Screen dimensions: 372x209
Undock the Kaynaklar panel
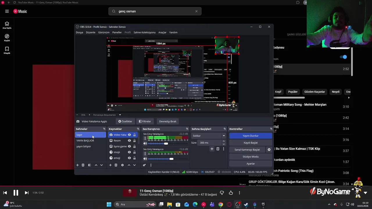[138, 129]
